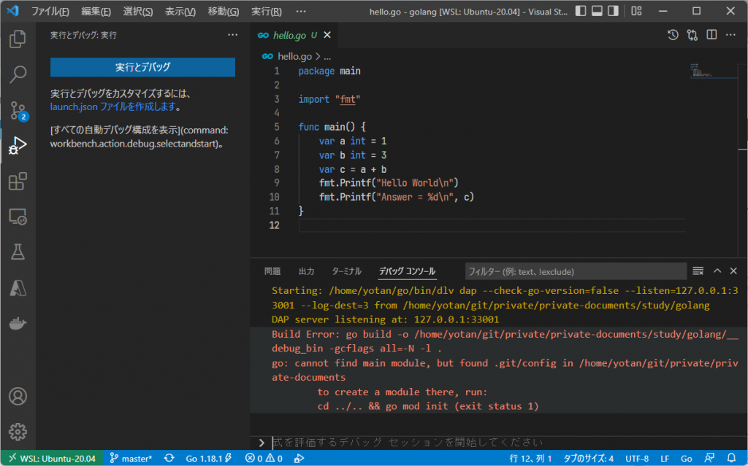Open the Explorer view in activity bar
Screen dimensions: 748x466
click(18, 39)
